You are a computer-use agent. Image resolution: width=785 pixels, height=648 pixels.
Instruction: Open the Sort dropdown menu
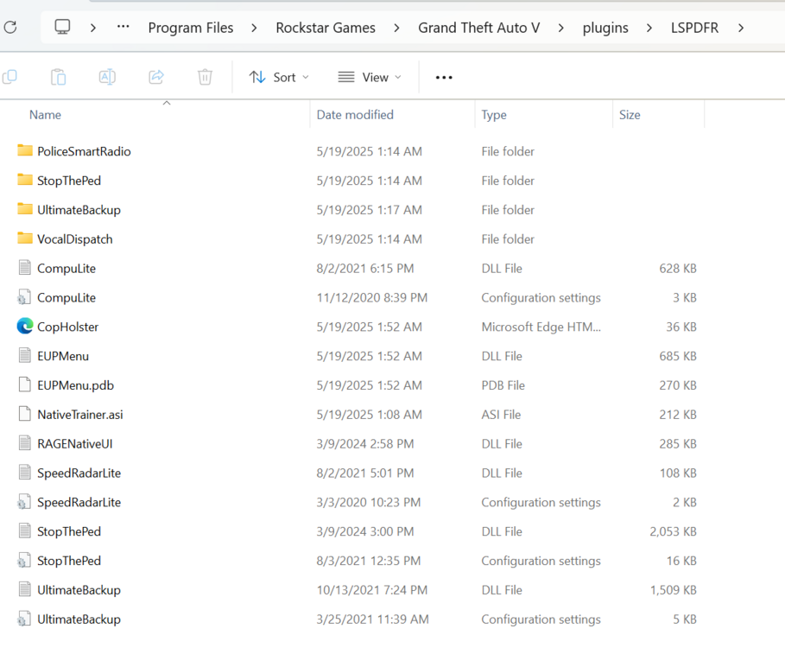click(278, 77)
